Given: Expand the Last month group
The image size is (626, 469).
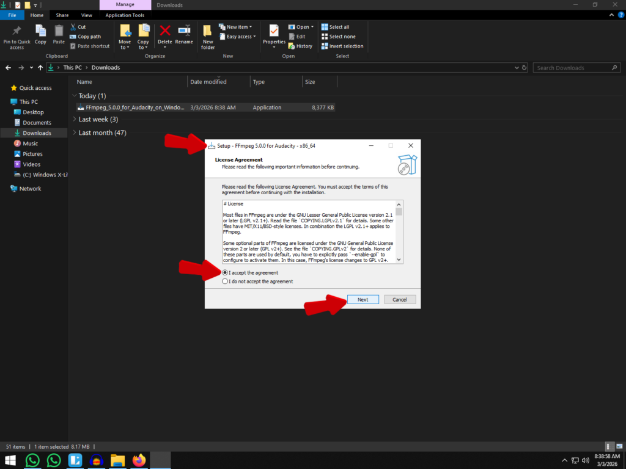Looking at the screenshot, I should (x=101, y=133).
